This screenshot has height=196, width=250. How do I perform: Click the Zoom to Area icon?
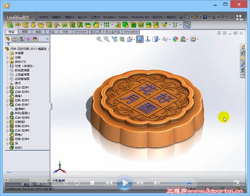pos(106,39)
